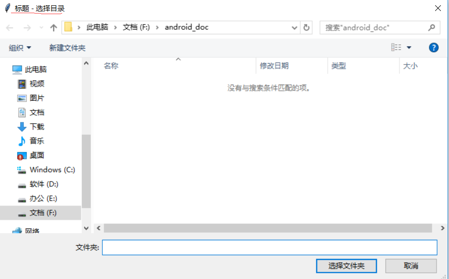Open 网络 in the sidebar

(32, 230)
